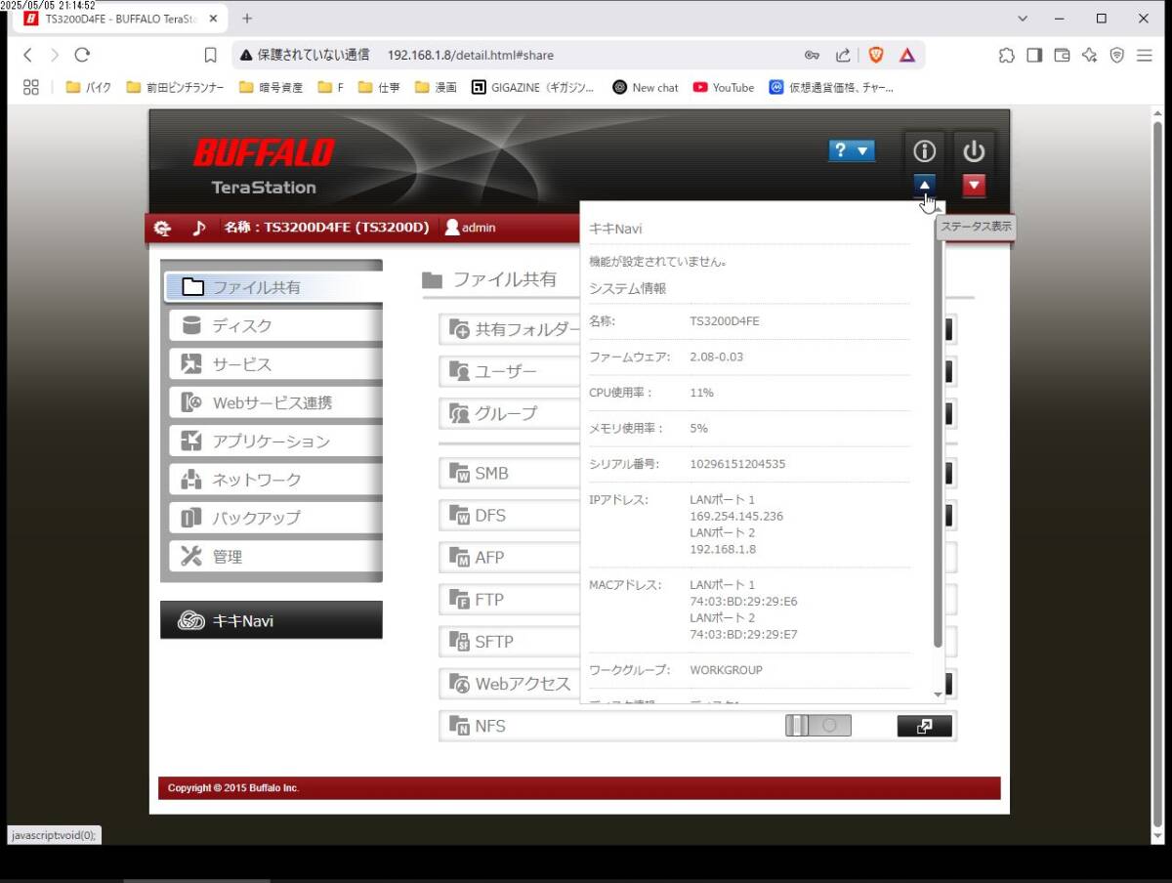
Task: Click the status panel scroll-down arrow
Action: [939, 694]
